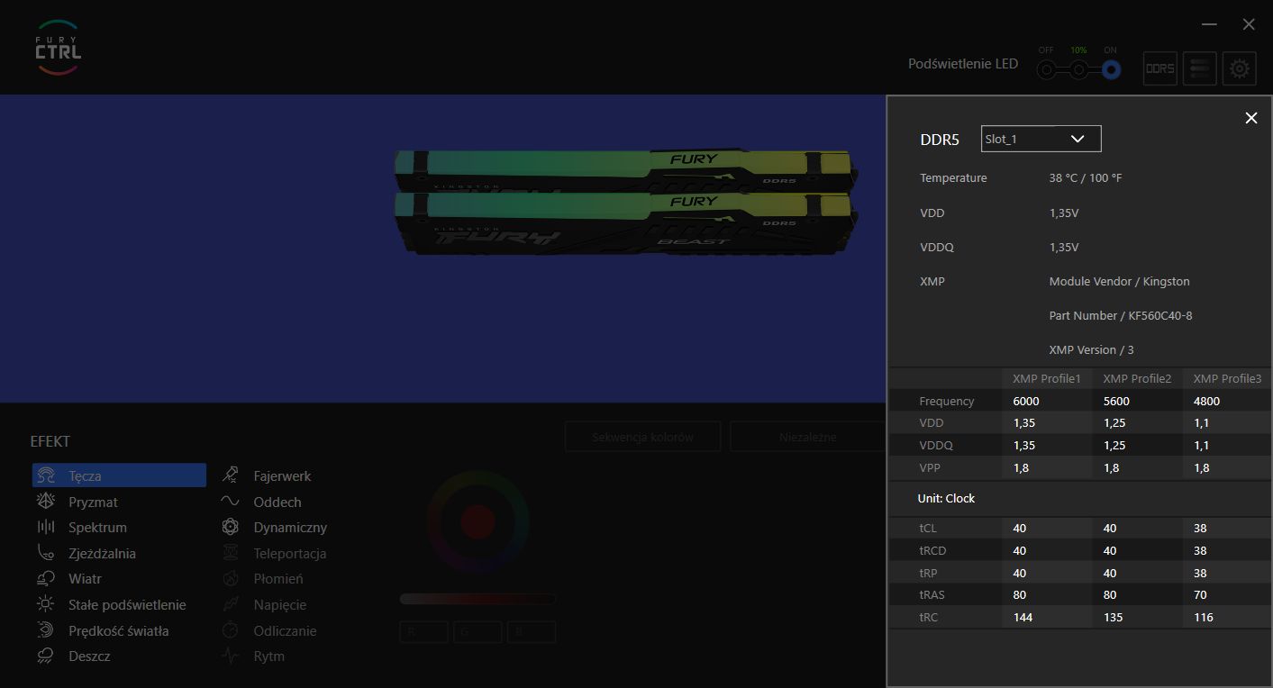The width and height of the screenshot is (1273, 688).
Task: Activate the Wiatr effect
Action: point(85,578)
